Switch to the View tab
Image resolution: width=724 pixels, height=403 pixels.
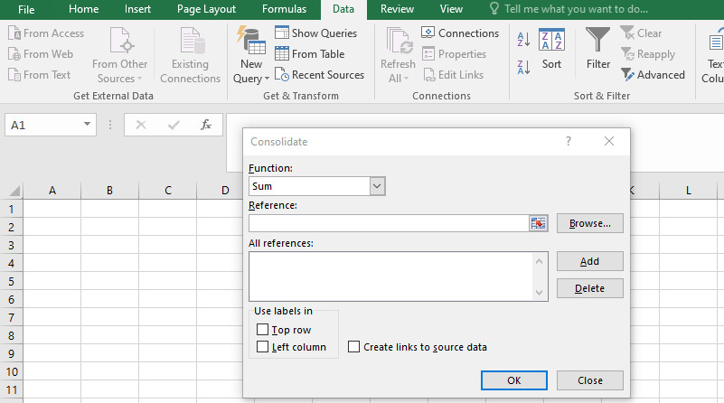point(451,9)
